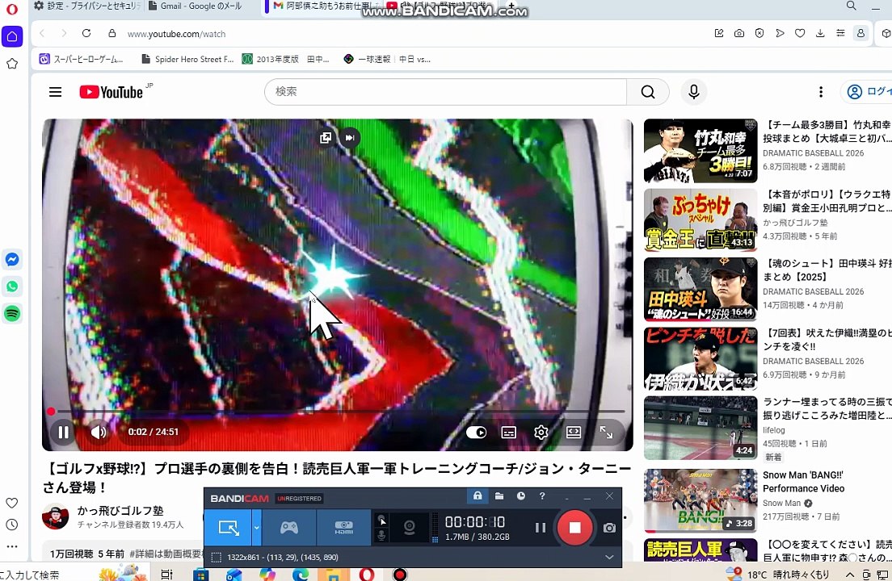Open the 一球速報 bookmark
Image resolution: width=892 pixels, height=581 pixels.
pos(387,59)
